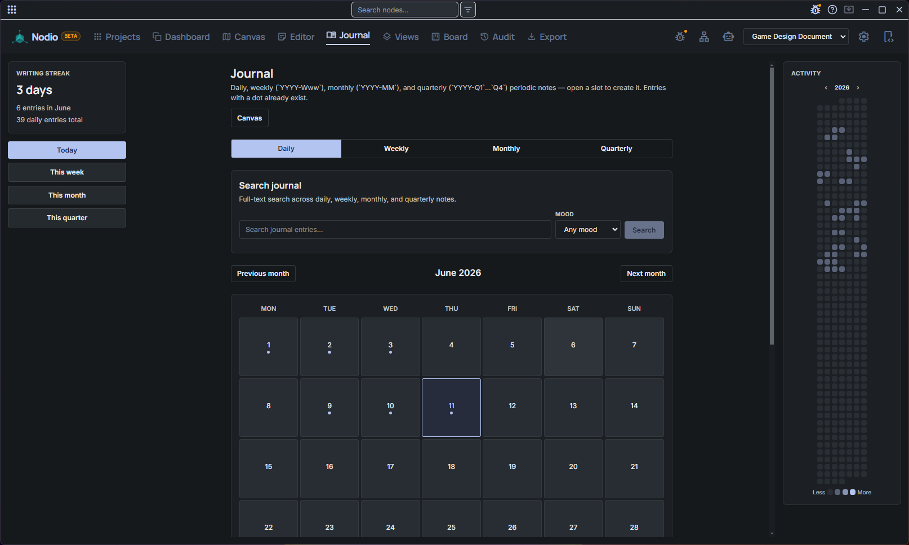Screen dimensions: 909x545
Task: Open June 6 calendar day
Action: 573,347
